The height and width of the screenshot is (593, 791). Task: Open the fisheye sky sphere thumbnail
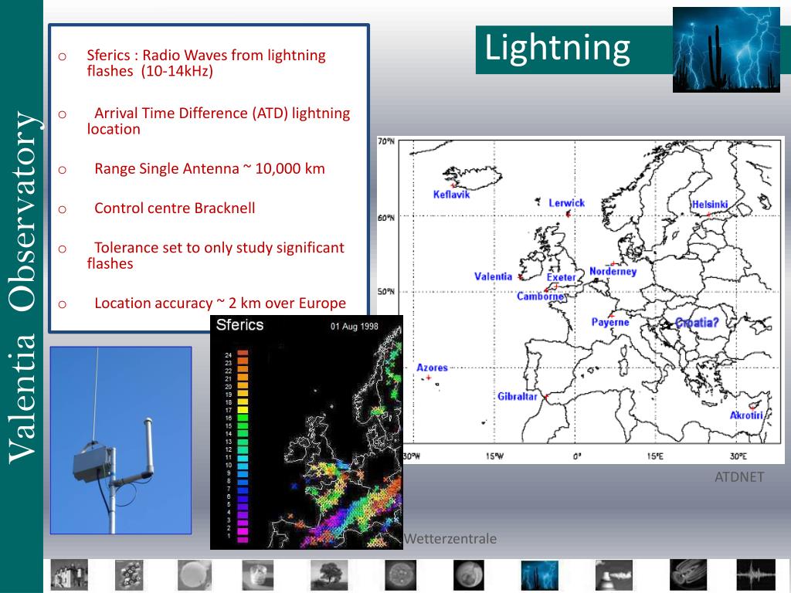coord(469,574)
